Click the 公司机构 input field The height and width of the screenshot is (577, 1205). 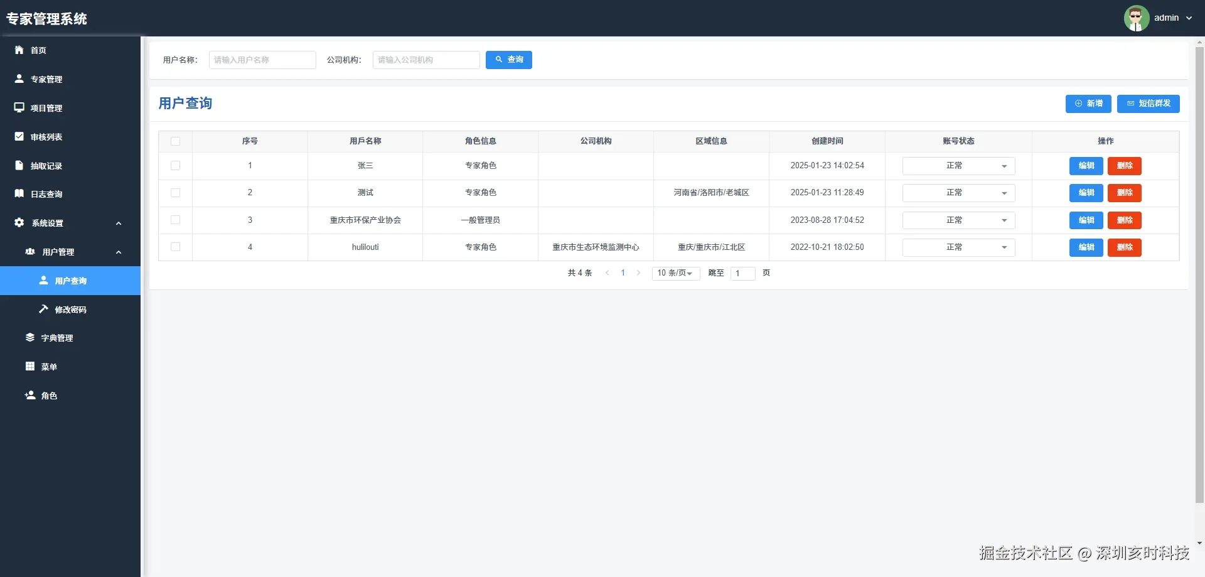pos(426,60)
